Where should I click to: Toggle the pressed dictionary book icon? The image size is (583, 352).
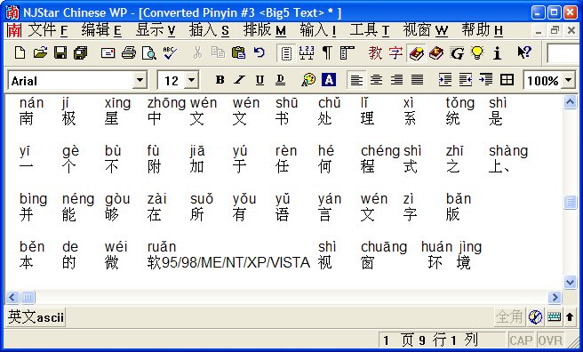[x=416, y=53]
